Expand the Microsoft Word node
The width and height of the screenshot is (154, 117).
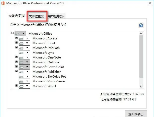17,85
